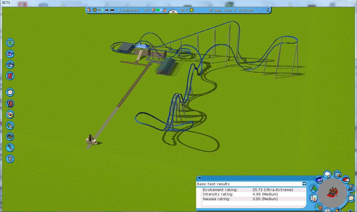Open the ride operating gears icon
This screenshot has height=212, width=357.
pyautogui.click(x=319, y=206)
